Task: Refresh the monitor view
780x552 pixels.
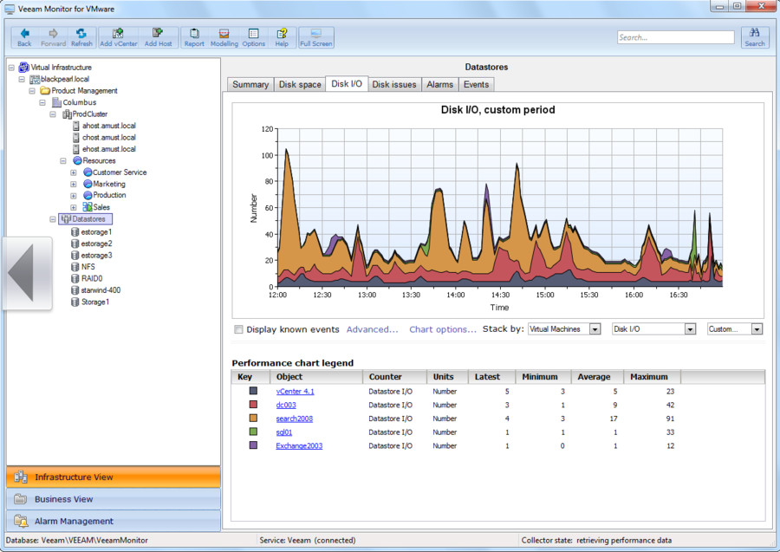Action: click(81, 37)
